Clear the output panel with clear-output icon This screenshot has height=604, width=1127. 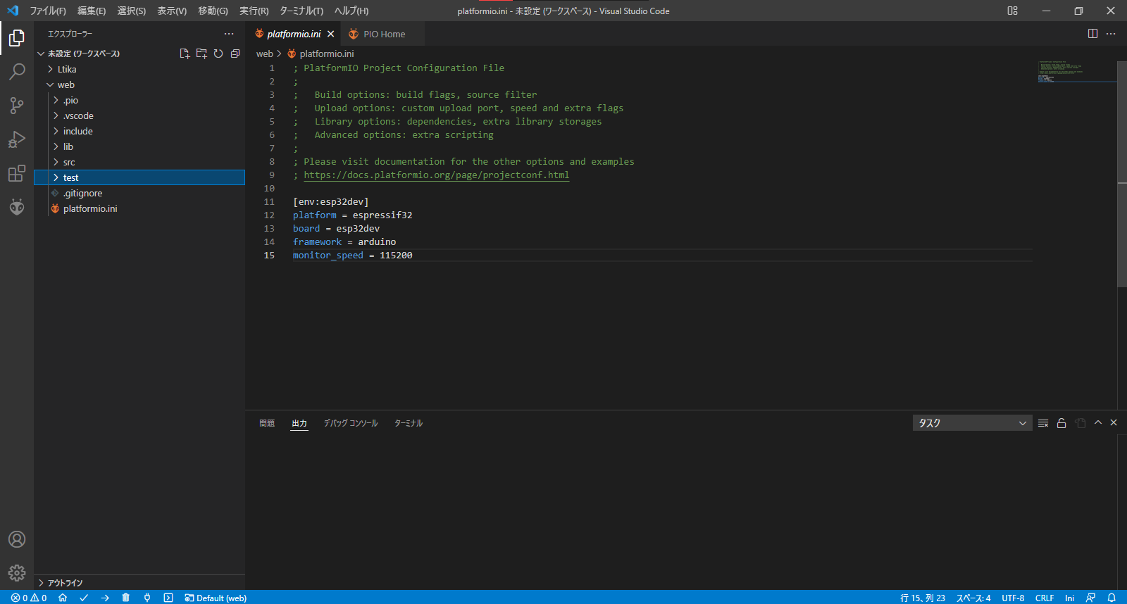(1043, 423)
